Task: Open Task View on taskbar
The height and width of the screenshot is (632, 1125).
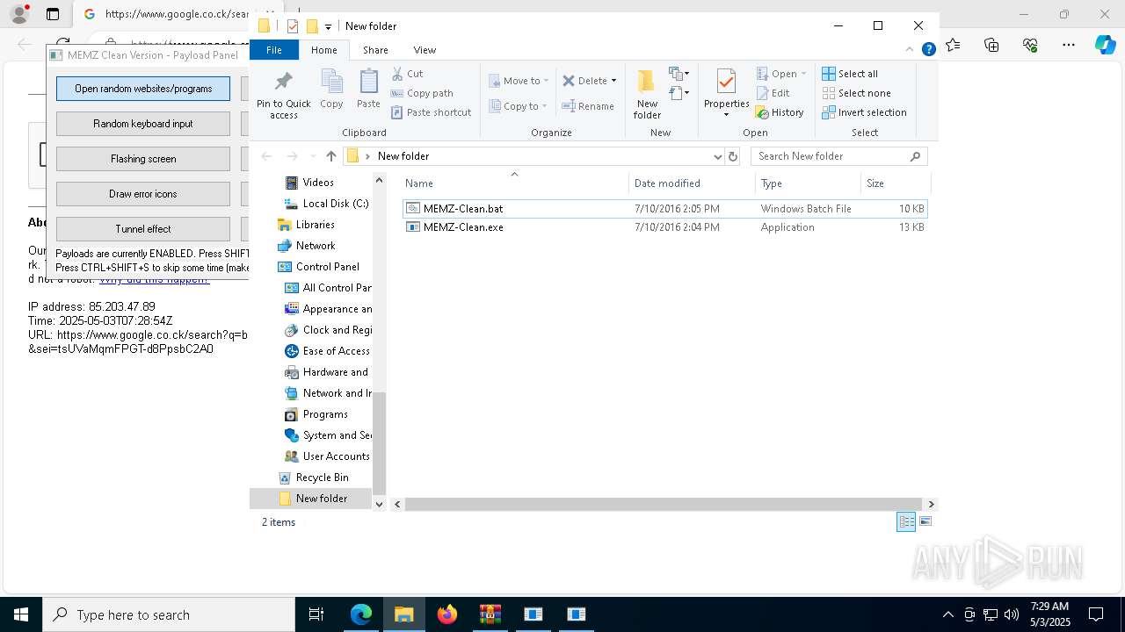Action: point(316,614)
